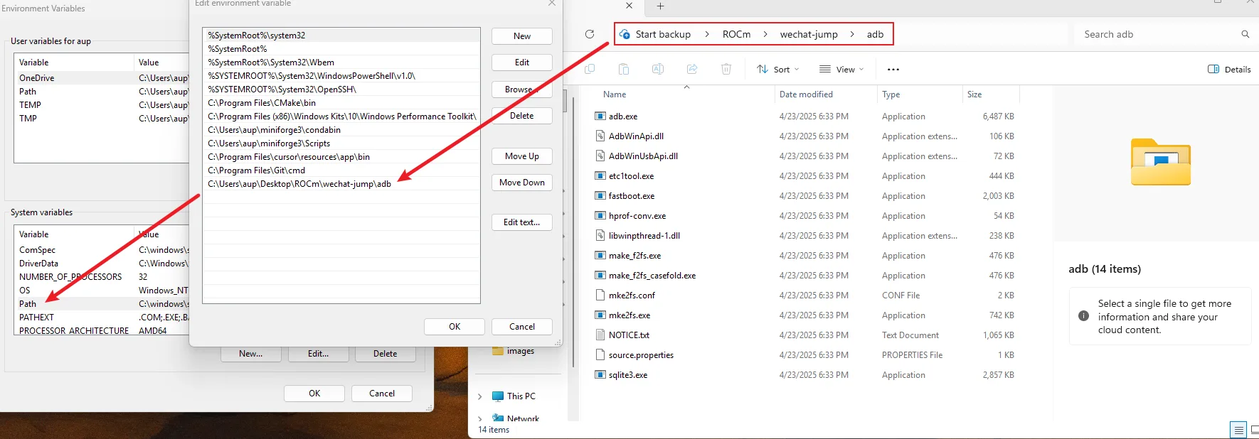The width and height of the screenshot is (1259, 439).
Task: Click the search magnifier icon
Action: (x=1245, y=34)
